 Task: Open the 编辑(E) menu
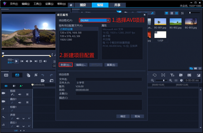pos(25,4)
